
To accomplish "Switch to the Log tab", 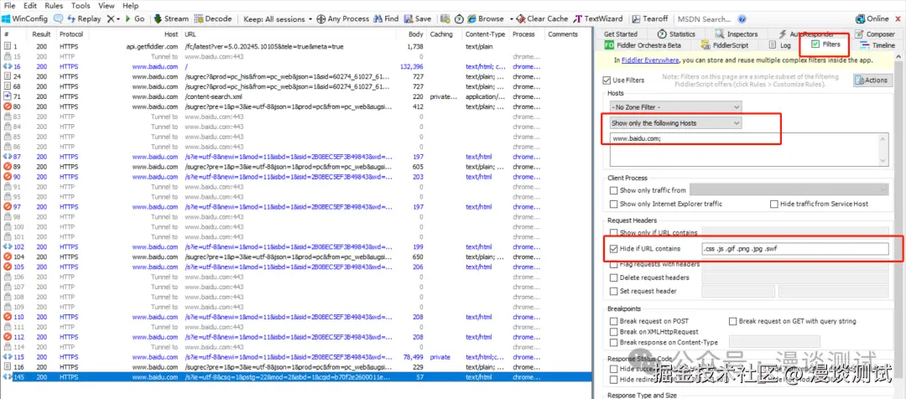I will tap(780, 45).
